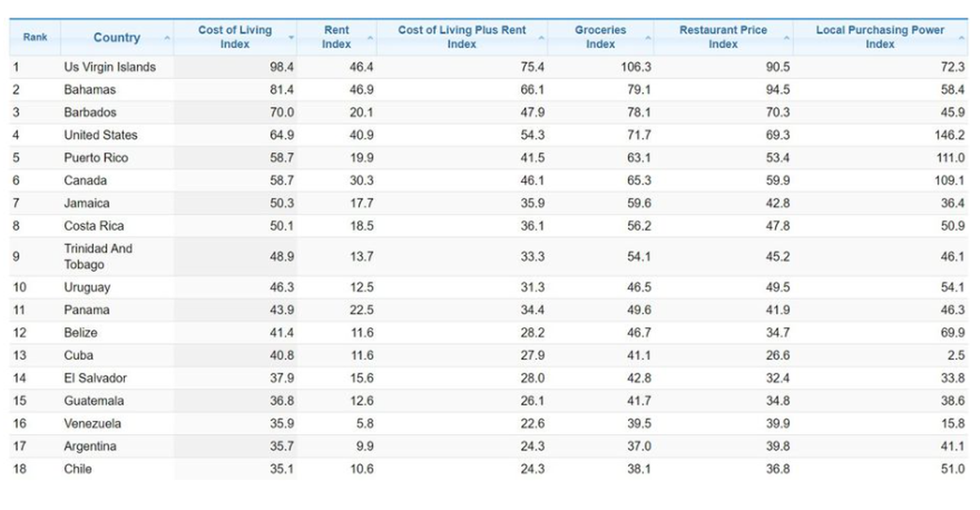This screenshot has height=510, width=980.
Task: Click sort arrow in Cost of Living Plus Rent
Action: pyautogui.click(x=540, y=38)
